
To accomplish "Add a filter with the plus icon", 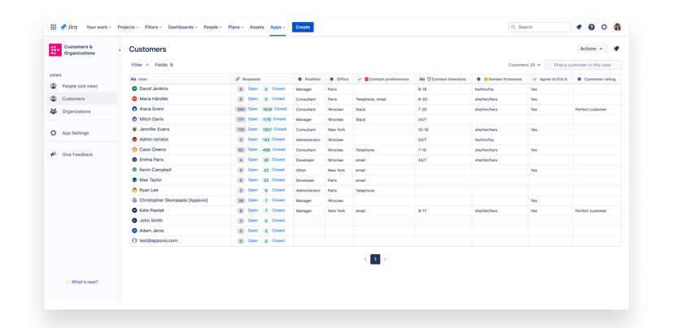I will (x=147, y=65).
